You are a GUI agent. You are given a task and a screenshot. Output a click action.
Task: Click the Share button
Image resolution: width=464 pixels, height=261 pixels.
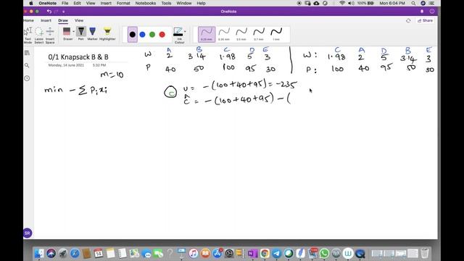click(x=425, y=20)
